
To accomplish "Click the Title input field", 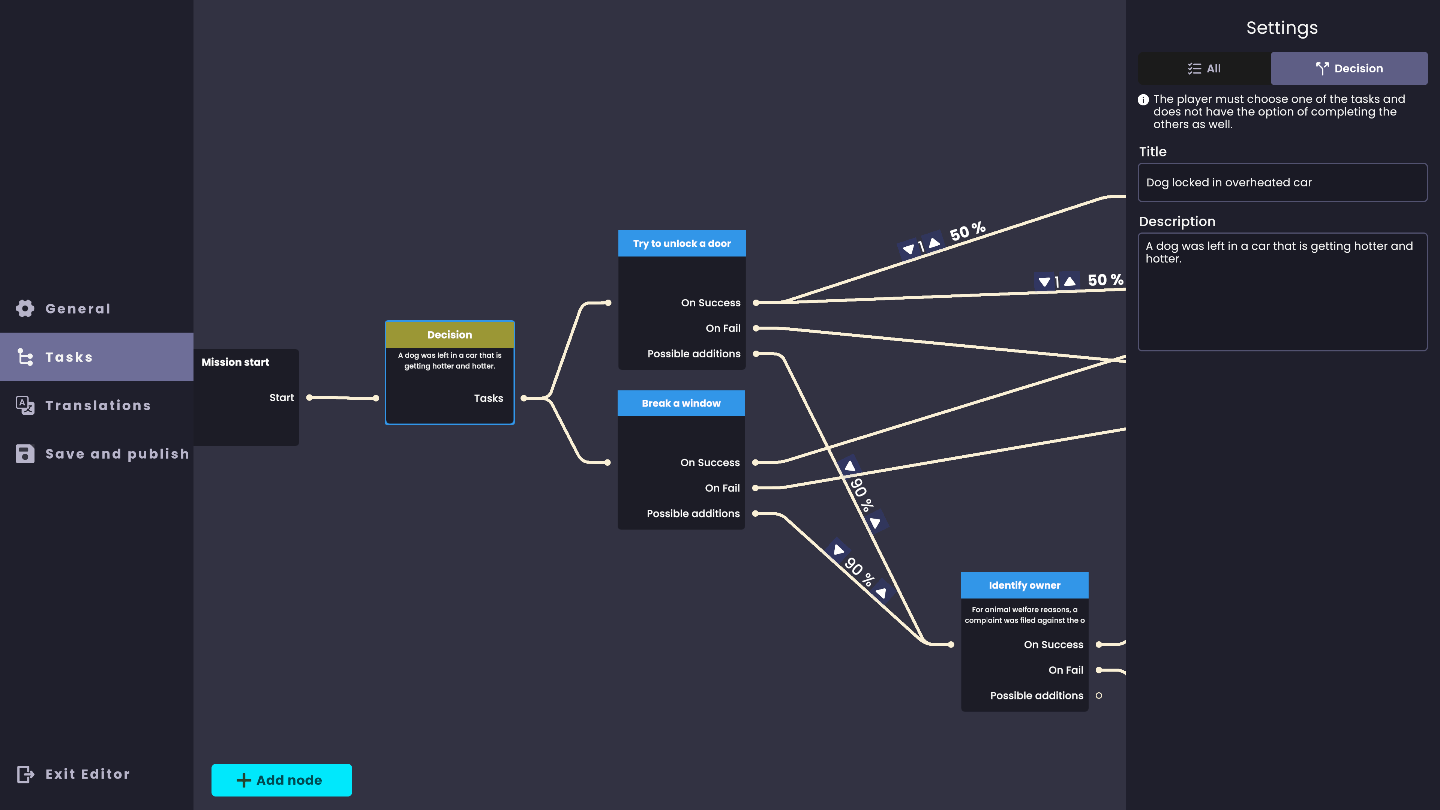I will click(x=1282, y=182).
